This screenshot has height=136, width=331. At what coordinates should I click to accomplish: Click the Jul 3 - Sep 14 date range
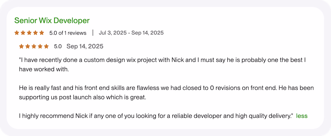coord(131,33)
